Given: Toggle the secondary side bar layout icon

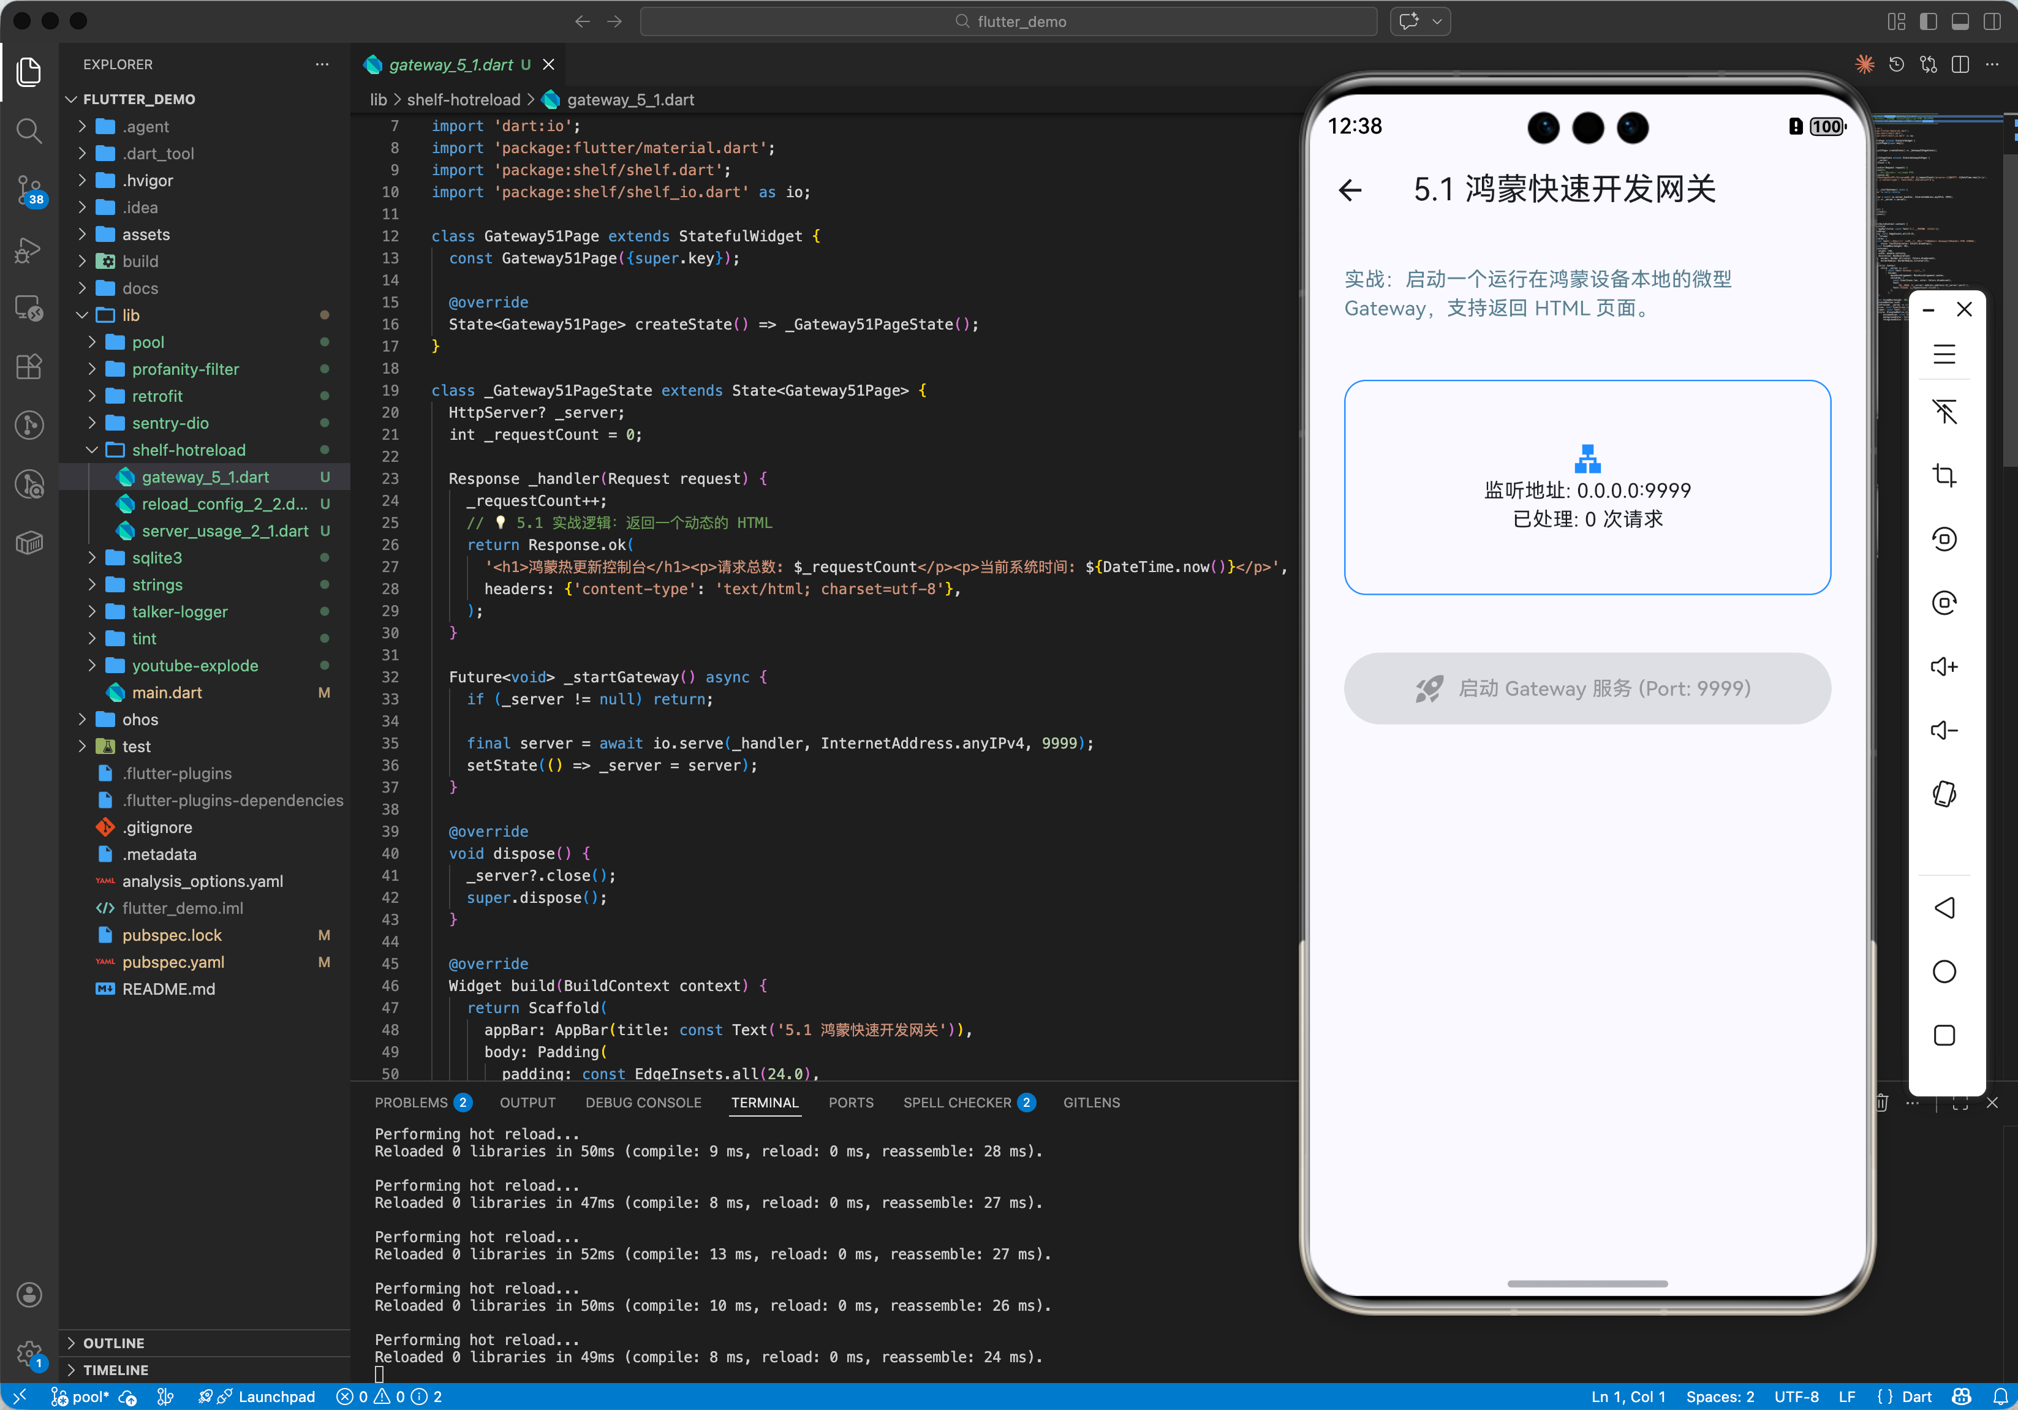Looking at the screenshot, I should pos(1992,22).
